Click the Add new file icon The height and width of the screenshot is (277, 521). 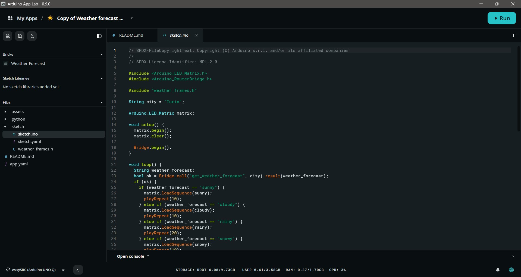click(32, 36)
